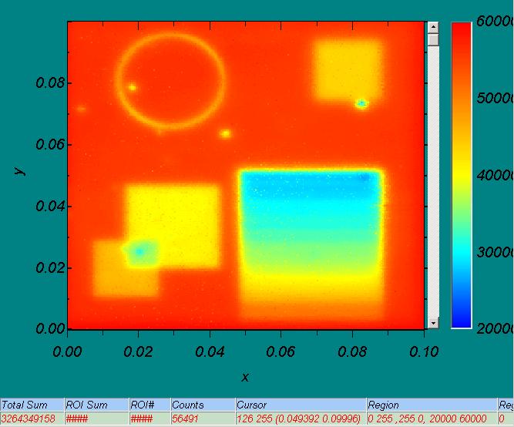Click the scrollbar down arrow button
514x427 pixels.
click(x=432, y=323)
